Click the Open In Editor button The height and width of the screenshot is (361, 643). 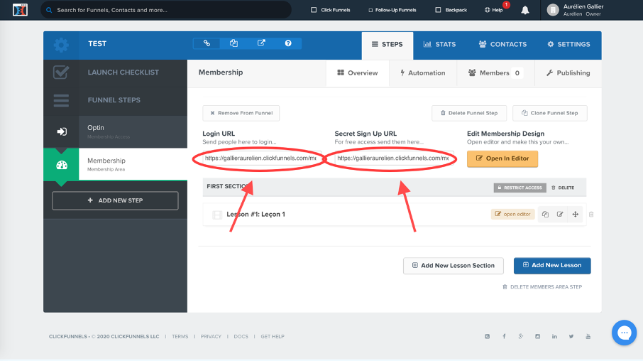[x=502, y=158]
